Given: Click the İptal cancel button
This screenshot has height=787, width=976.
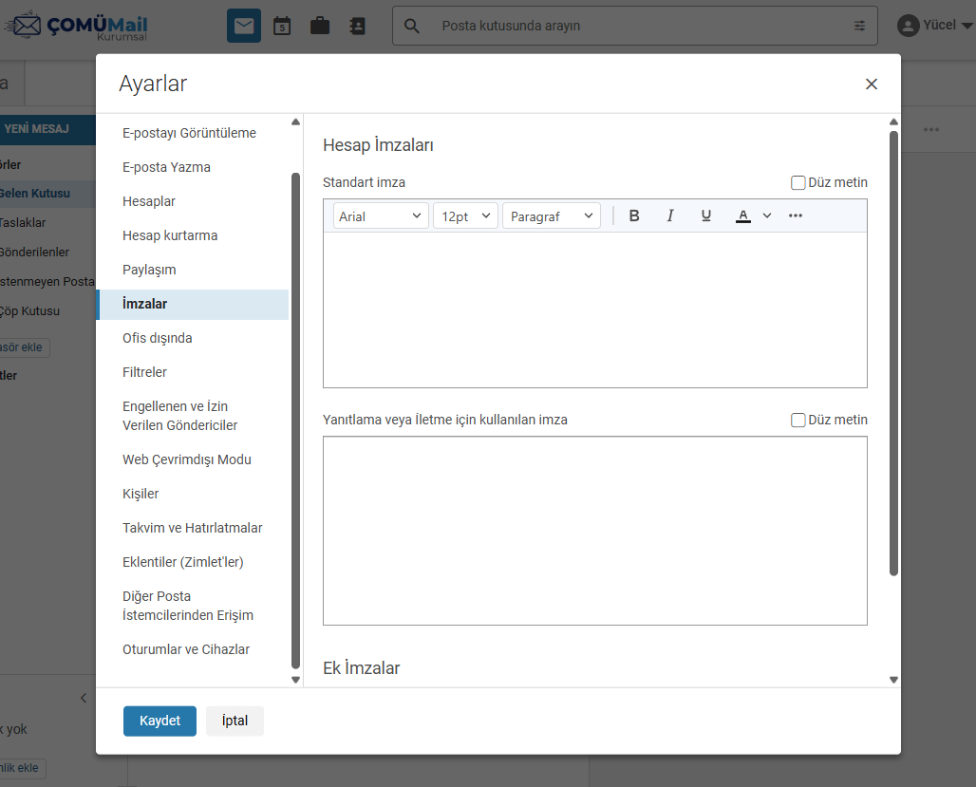Looking at the screenshot, I should click(235, 721).
